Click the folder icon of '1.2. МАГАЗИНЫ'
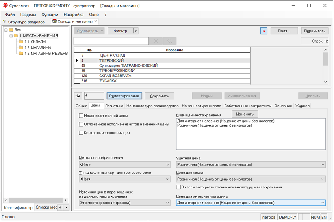 (21, 47)
